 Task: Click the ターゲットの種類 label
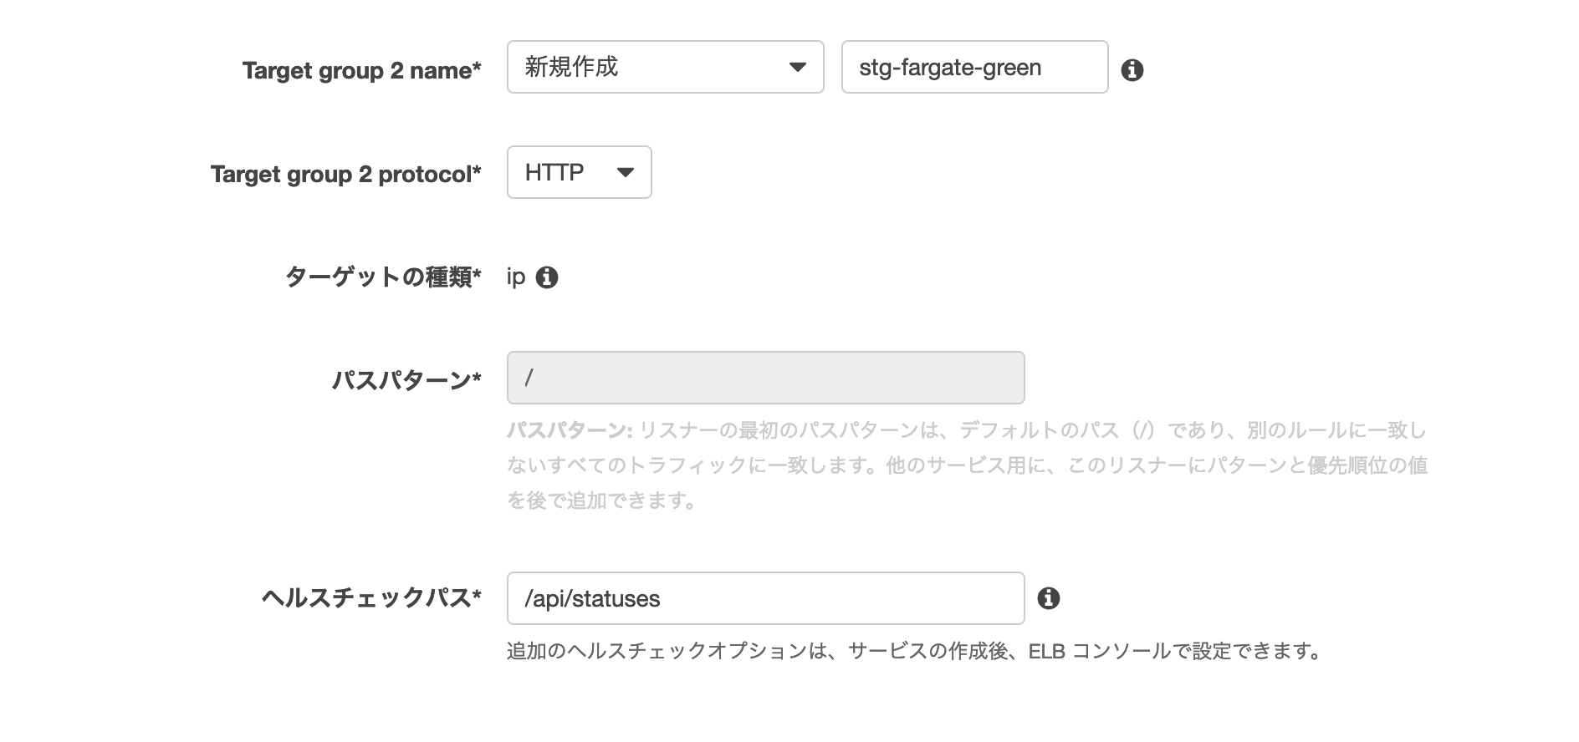tap(383, 277)
